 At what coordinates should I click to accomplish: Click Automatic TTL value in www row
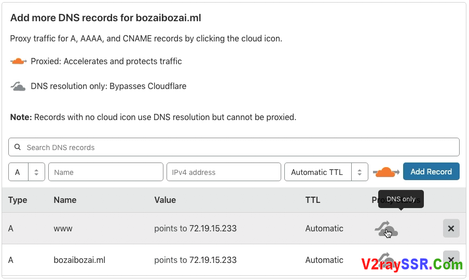324,228
